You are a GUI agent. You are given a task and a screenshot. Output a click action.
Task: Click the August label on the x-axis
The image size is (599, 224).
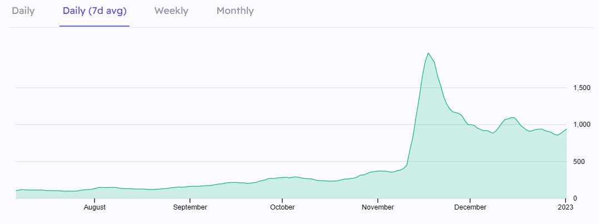(94, 207)
